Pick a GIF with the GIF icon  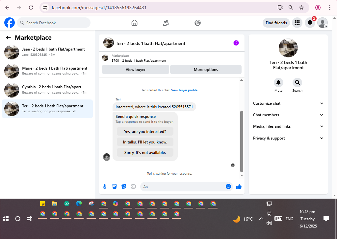point(133,186)
